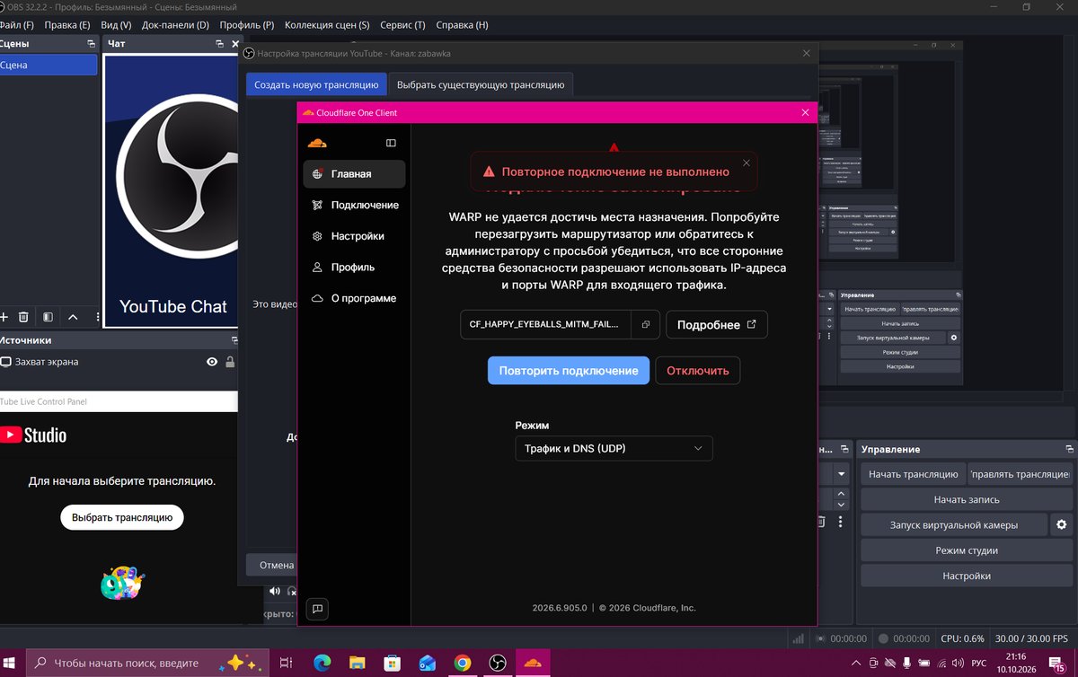Open Google Chrome from the taskbar

pyautogui.click(x=462, y=663)
